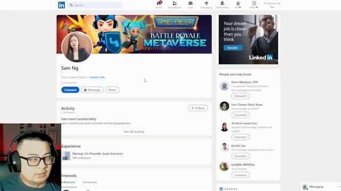Select the Sam Ng name heading
The width and height of the screenshot is (341, 191).
click(70, 68)
